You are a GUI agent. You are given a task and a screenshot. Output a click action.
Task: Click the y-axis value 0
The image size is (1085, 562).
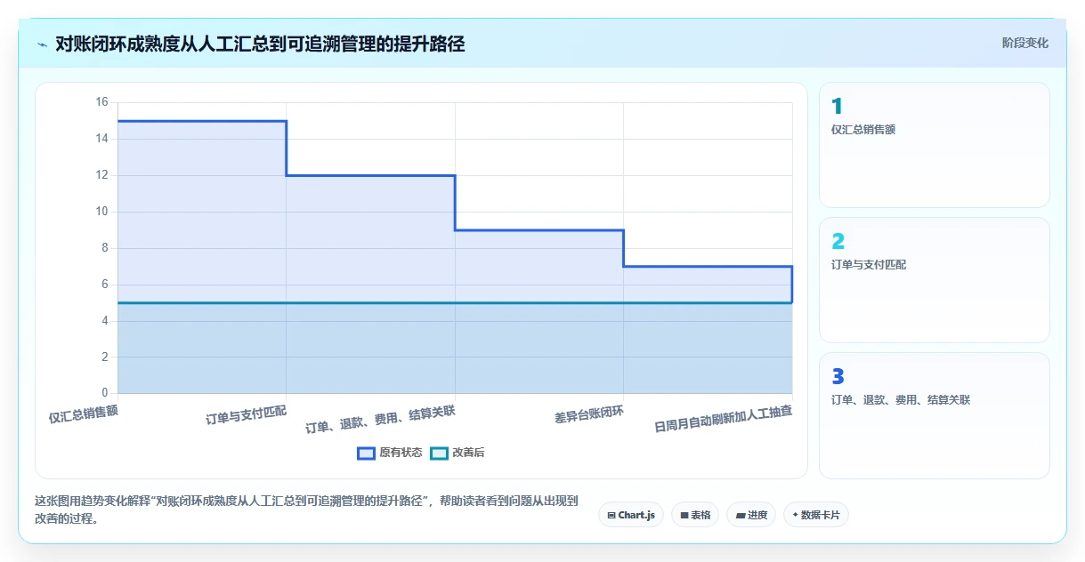104,393
